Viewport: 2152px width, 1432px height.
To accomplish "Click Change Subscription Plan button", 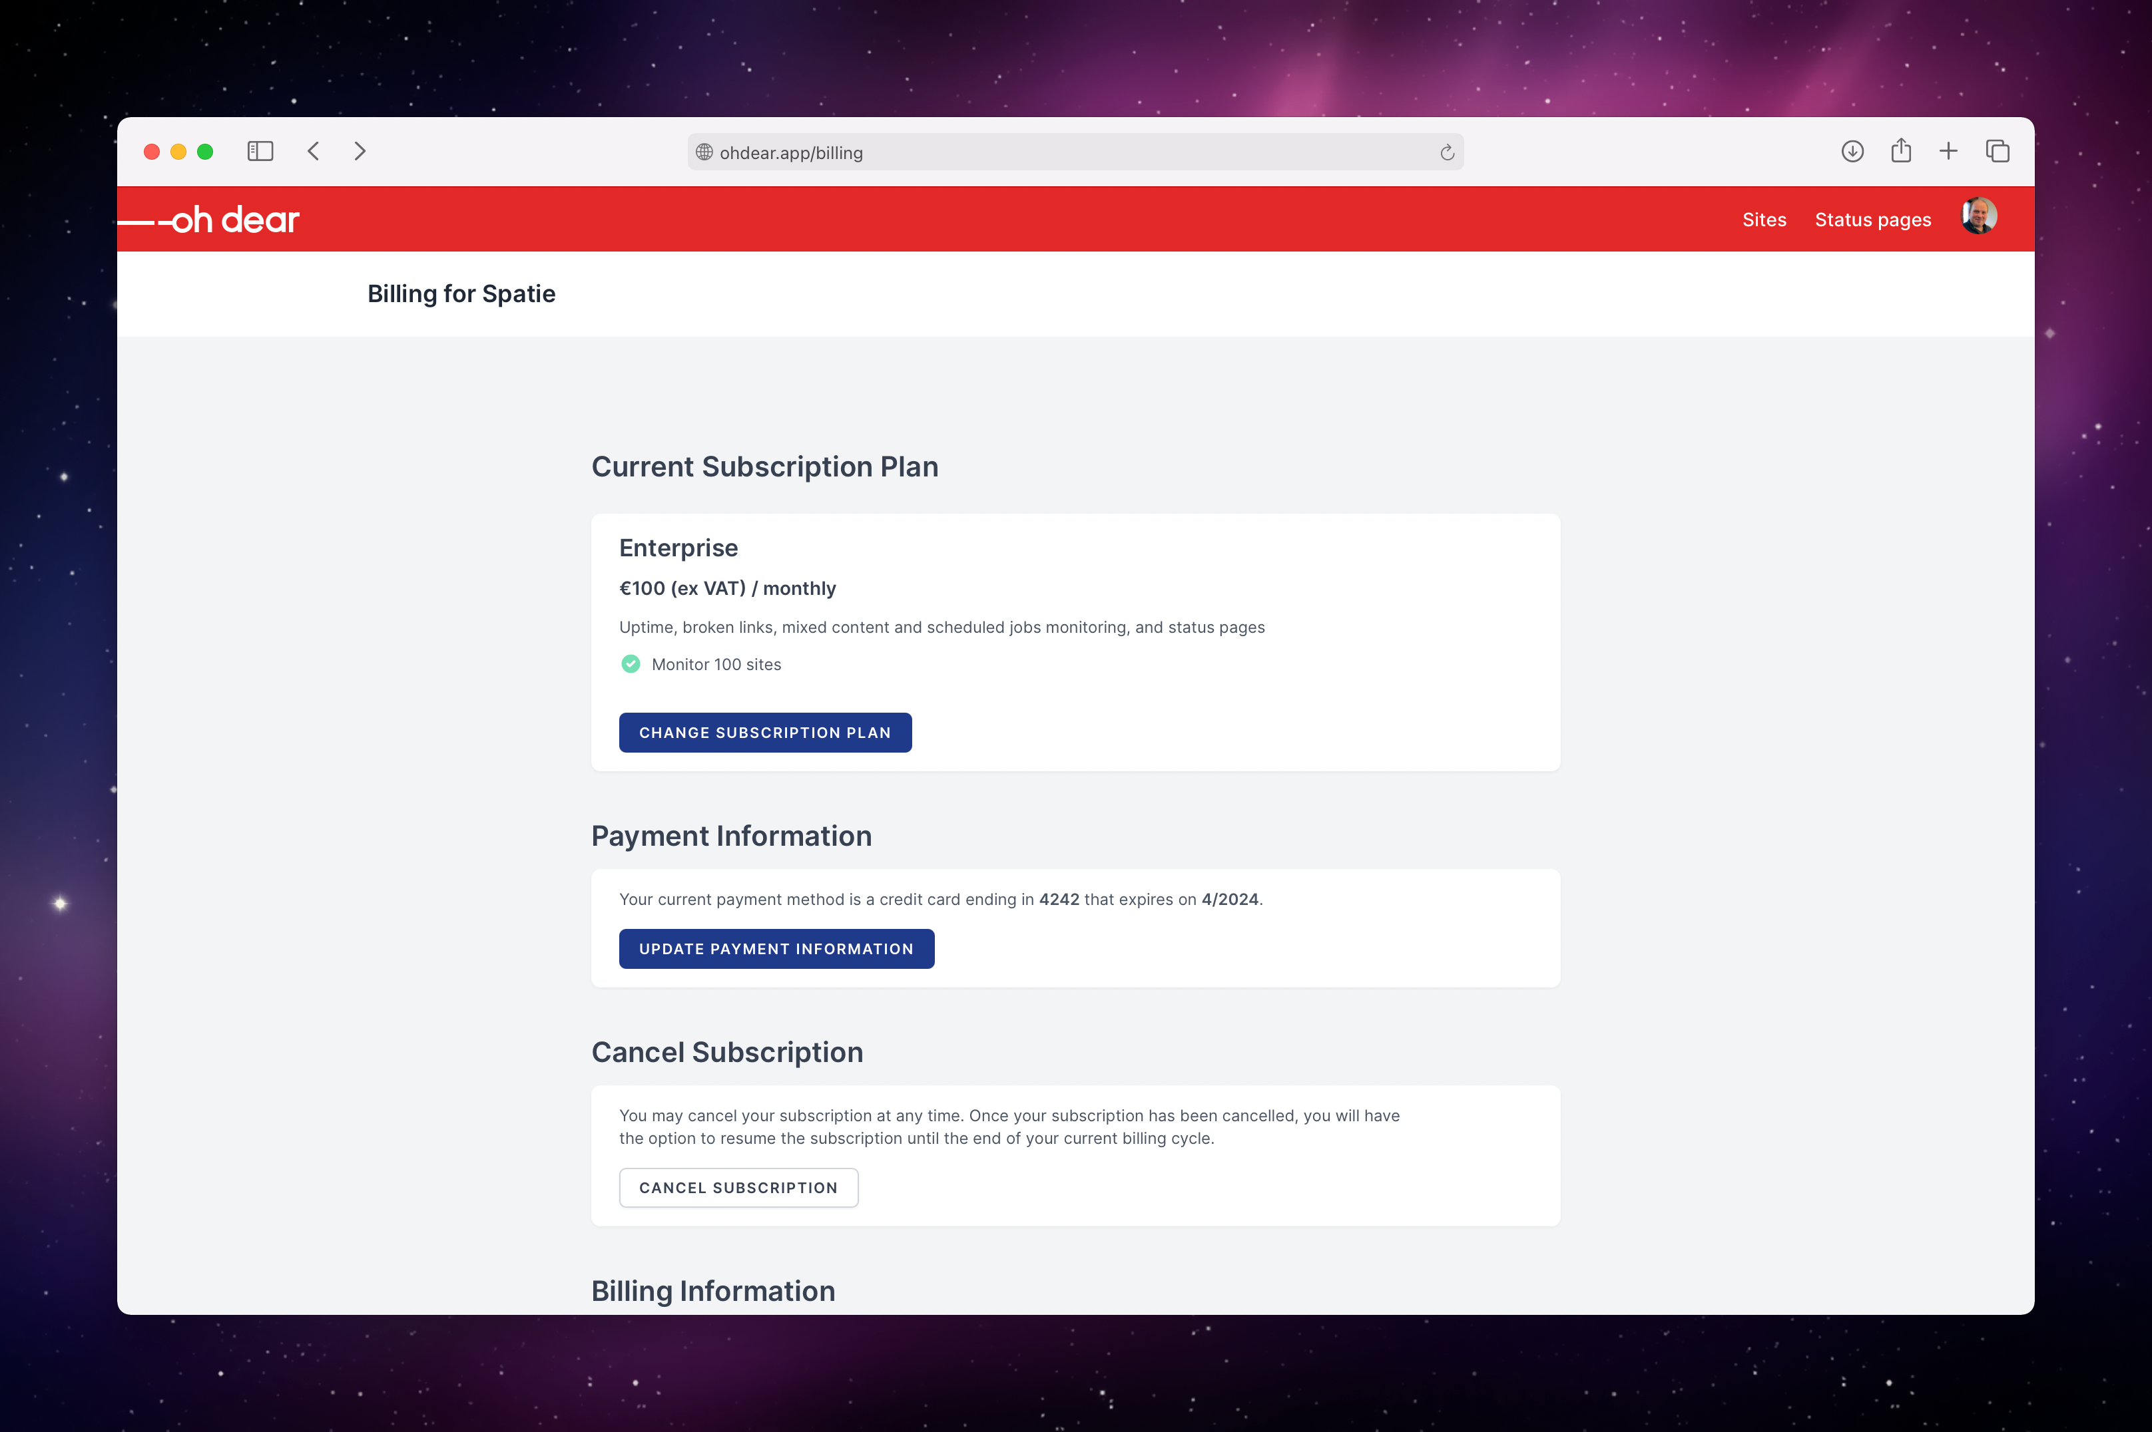I will point(765,733).
